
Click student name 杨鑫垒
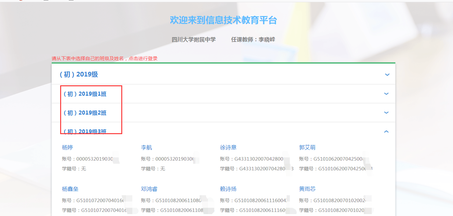[x=70, y=189]
